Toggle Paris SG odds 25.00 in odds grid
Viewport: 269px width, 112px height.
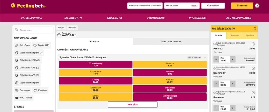pos(170,81)
